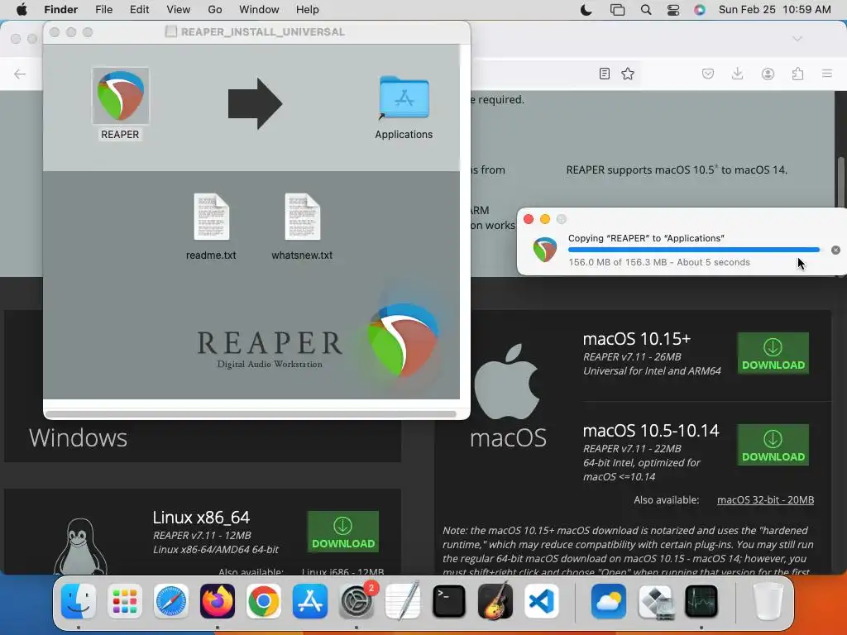This screenshot has height=635, width=847.
Task: Launch GarageBand from the Dock
Action: 495,601
